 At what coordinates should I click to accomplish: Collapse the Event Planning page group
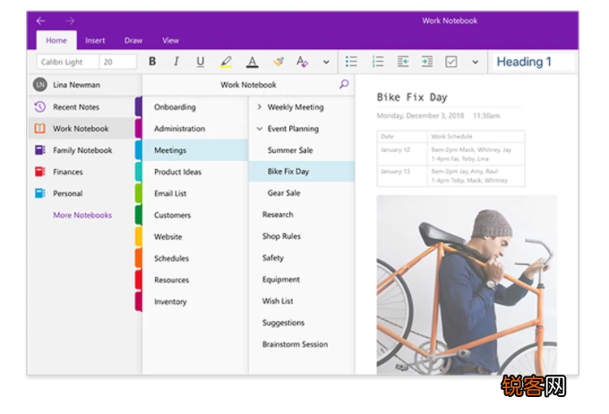tap(260, 128)
